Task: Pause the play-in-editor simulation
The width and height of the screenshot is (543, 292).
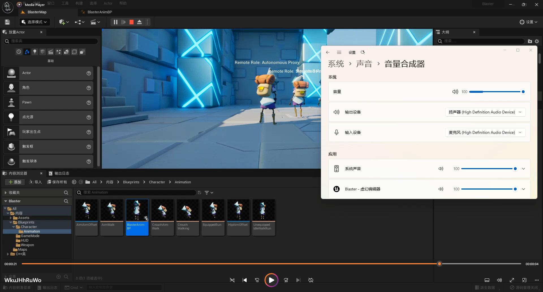Action: 115,22
